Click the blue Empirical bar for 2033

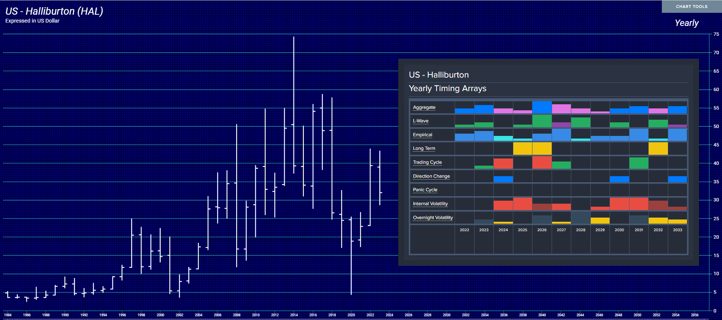678,135
